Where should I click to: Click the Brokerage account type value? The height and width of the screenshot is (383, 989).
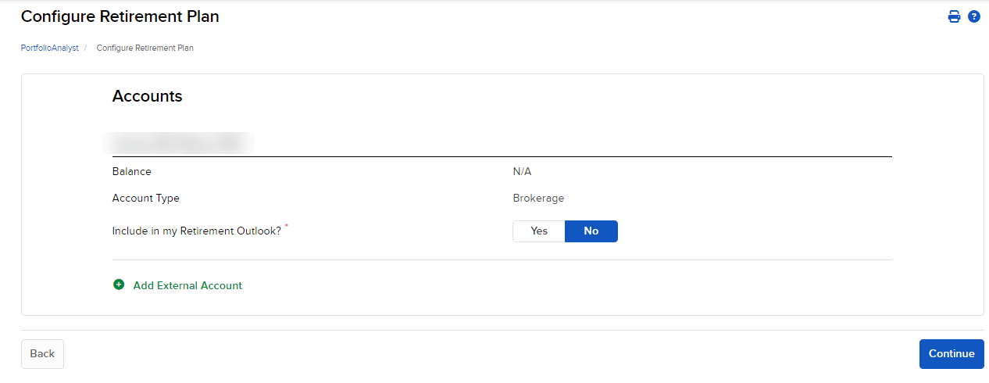[x=538, y=198]
